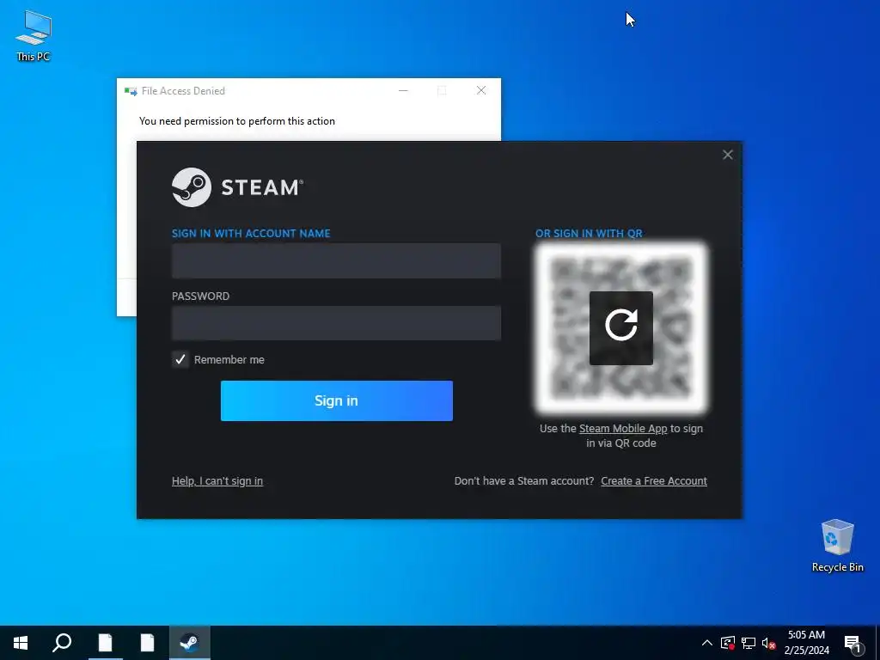Click the 'OR SIGN IN WITH QR' heading

589,234
